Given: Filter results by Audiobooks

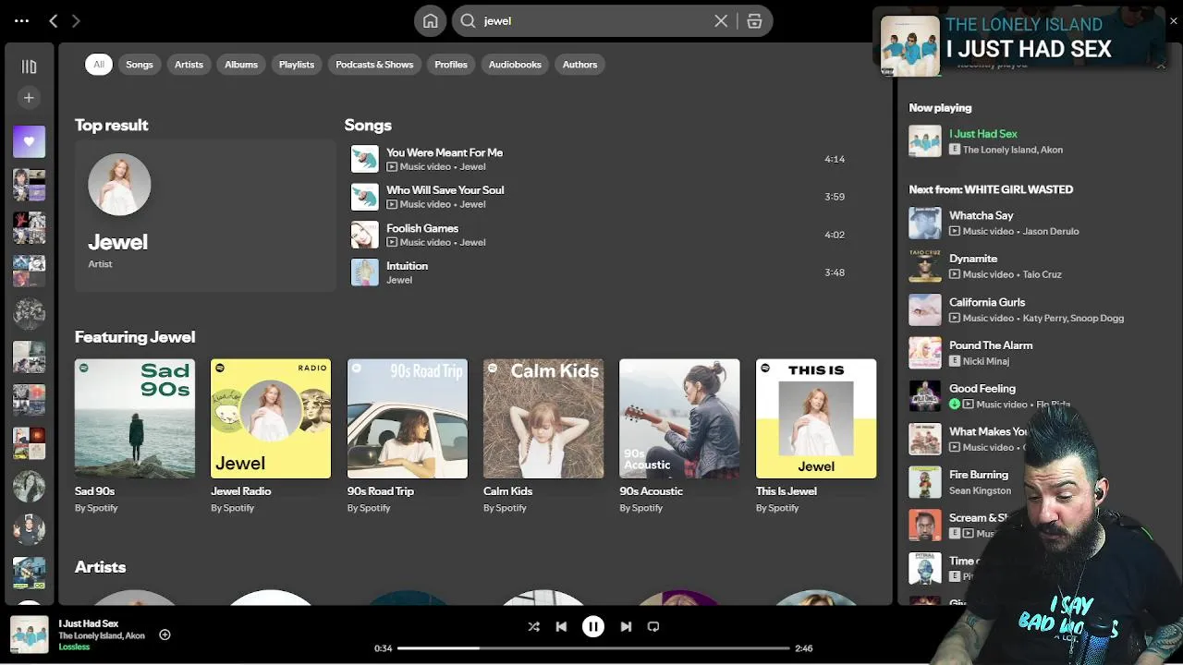Looking at the screenshot, I should pos(515,65).
